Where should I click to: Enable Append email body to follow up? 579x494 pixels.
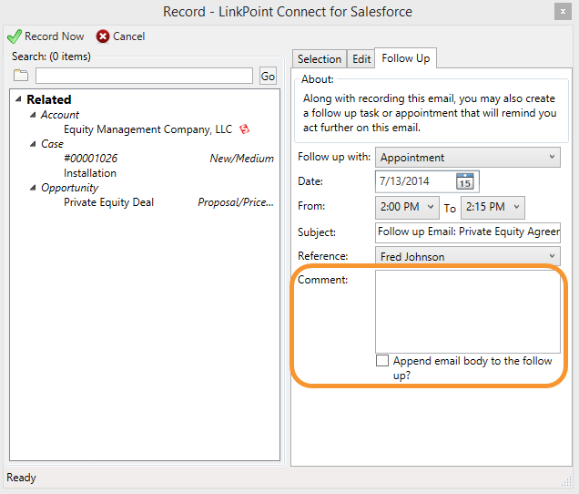tap(382, 360)
